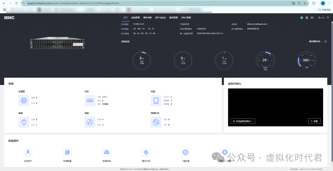Click translate page icon in address bar
Viewport: 333px width, 171px height.
click(x=294, y=3)
